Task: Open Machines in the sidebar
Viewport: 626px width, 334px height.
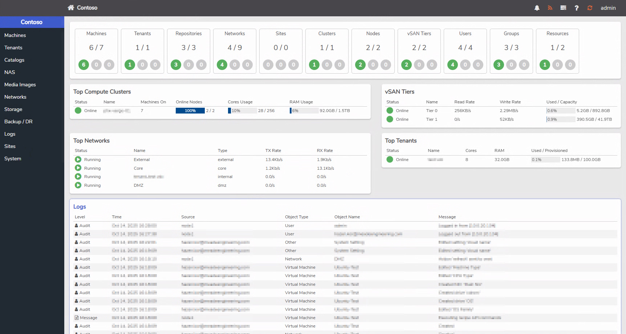Action: pyautogui.click(x=15, y=35)
